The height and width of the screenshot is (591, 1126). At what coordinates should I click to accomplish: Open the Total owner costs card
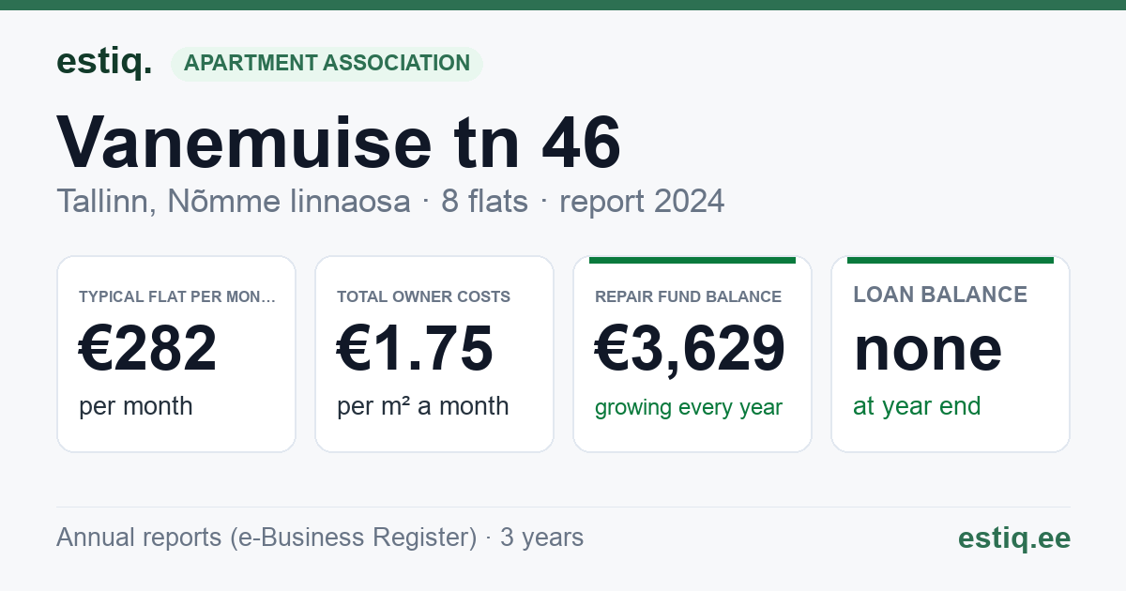point(434,354)
